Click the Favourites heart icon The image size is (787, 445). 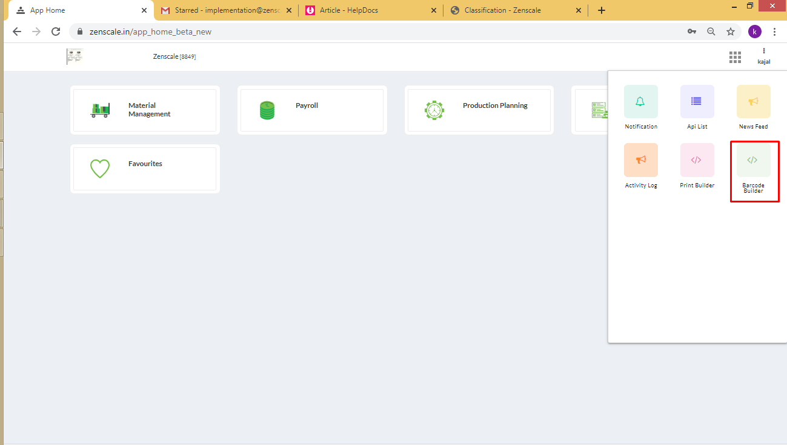pyautogui.click(x=100, y=169)
